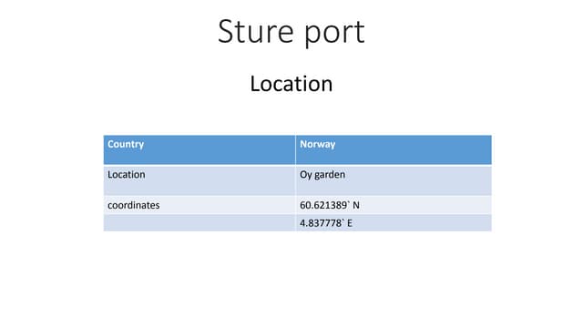Click the "Country" table header cell

point(199,149)
